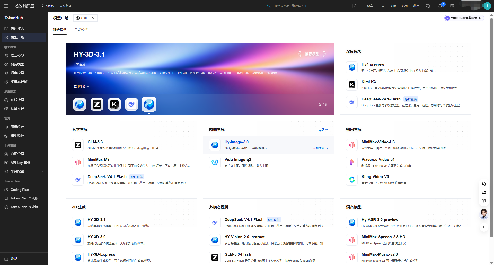Click the user avatar in top right
This screenshot has height=265, width=494.
[x=487, y=6]
